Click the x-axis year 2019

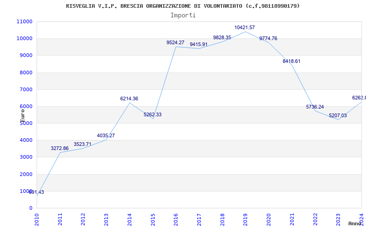coord(246,219)
